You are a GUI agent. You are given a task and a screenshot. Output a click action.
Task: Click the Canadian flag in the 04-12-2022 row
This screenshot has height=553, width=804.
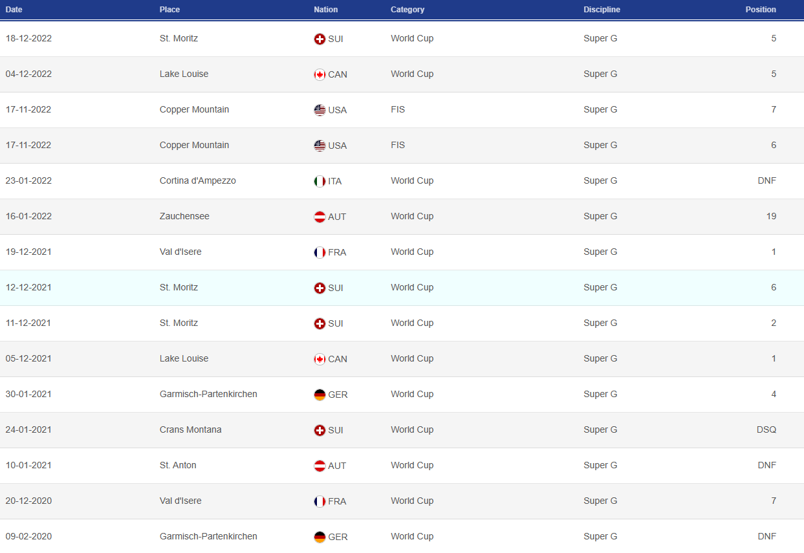pos(320,74)
